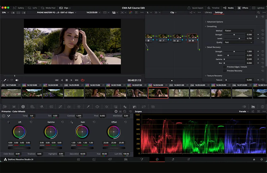This screenshot has width=267, height=173.
Task: Toggle the Smoothing Strength keyframe diamond
Action: 258,35
